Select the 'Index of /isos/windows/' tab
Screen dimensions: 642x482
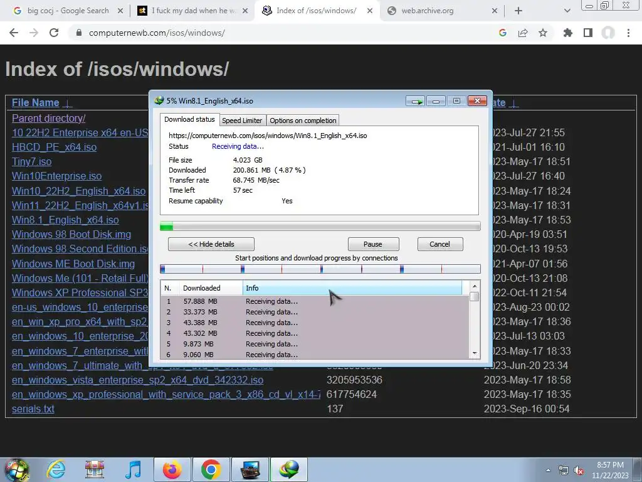pos(317,11)
